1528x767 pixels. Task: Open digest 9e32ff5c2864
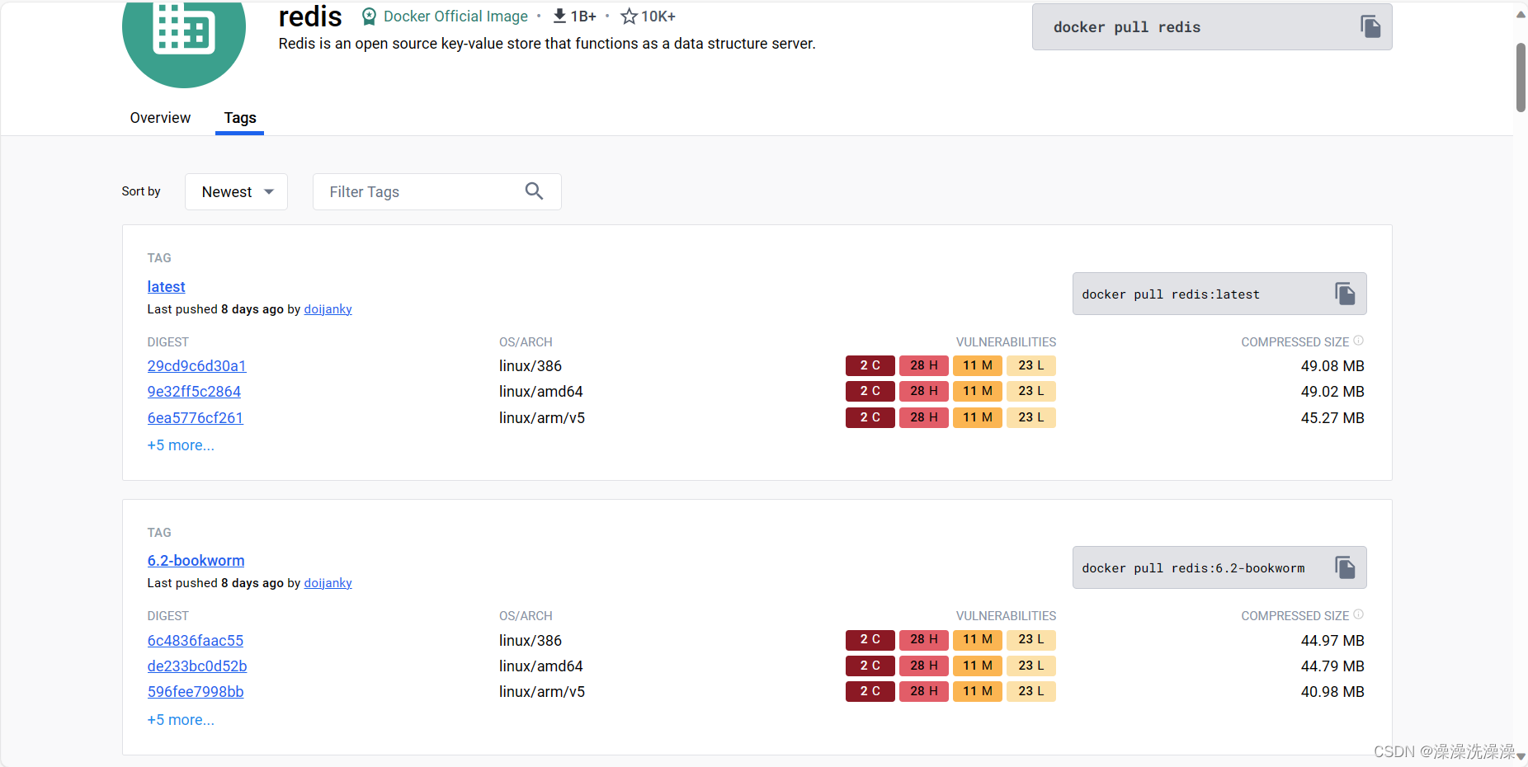(x=194, y=392)
